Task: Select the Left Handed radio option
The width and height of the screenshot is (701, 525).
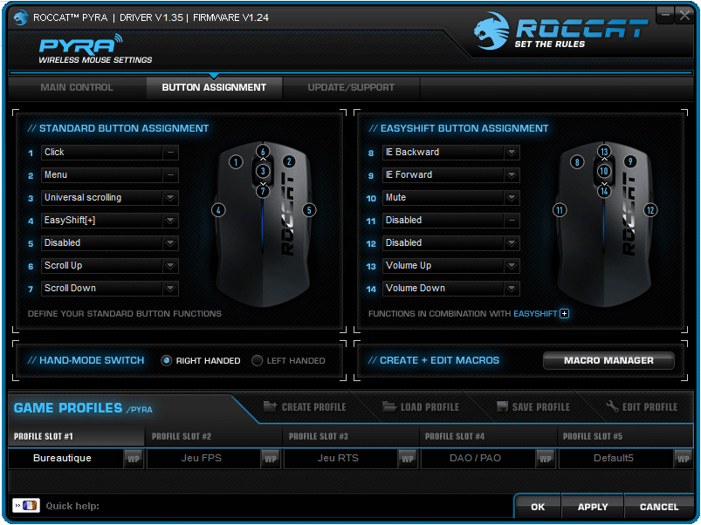Action: (x=258, y=360)
